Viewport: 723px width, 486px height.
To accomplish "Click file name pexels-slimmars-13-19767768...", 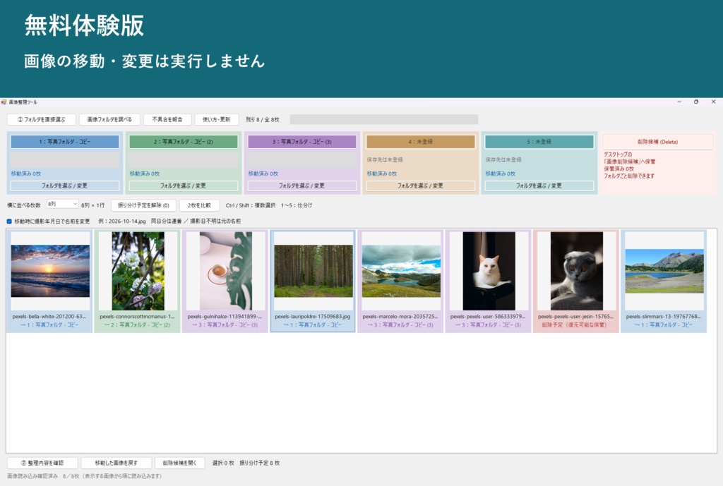I will [664, 317].
